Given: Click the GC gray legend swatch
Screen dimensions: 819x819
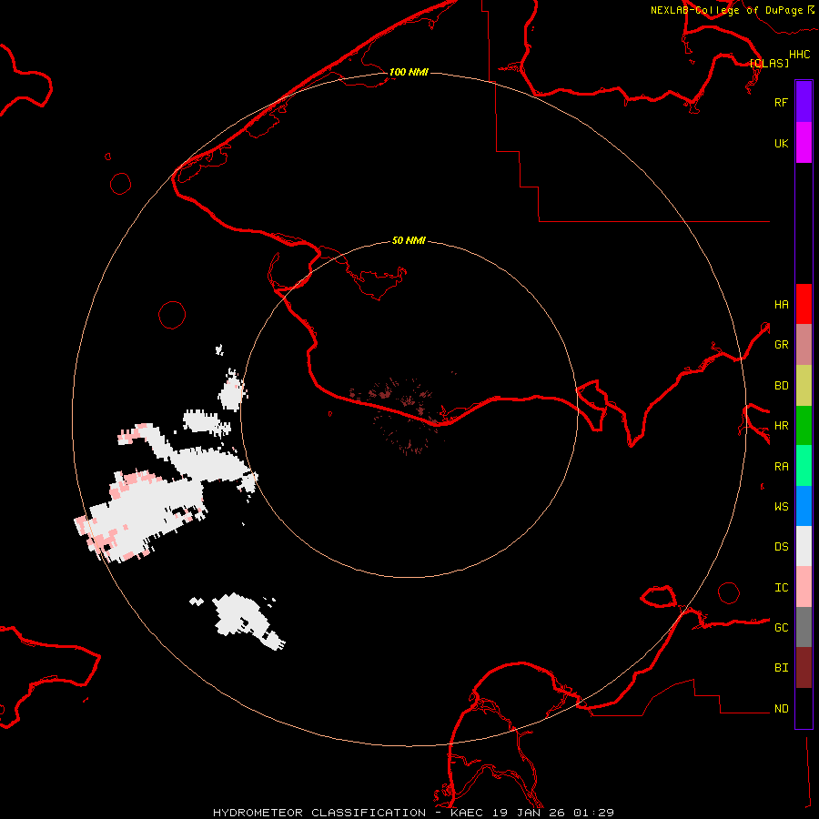Looking at the screenshot, I should tap(804, 627).
